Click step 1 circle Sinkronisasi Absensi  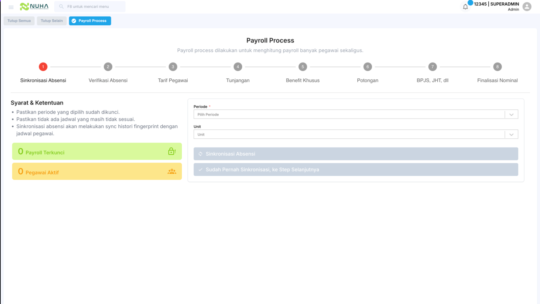43,67
